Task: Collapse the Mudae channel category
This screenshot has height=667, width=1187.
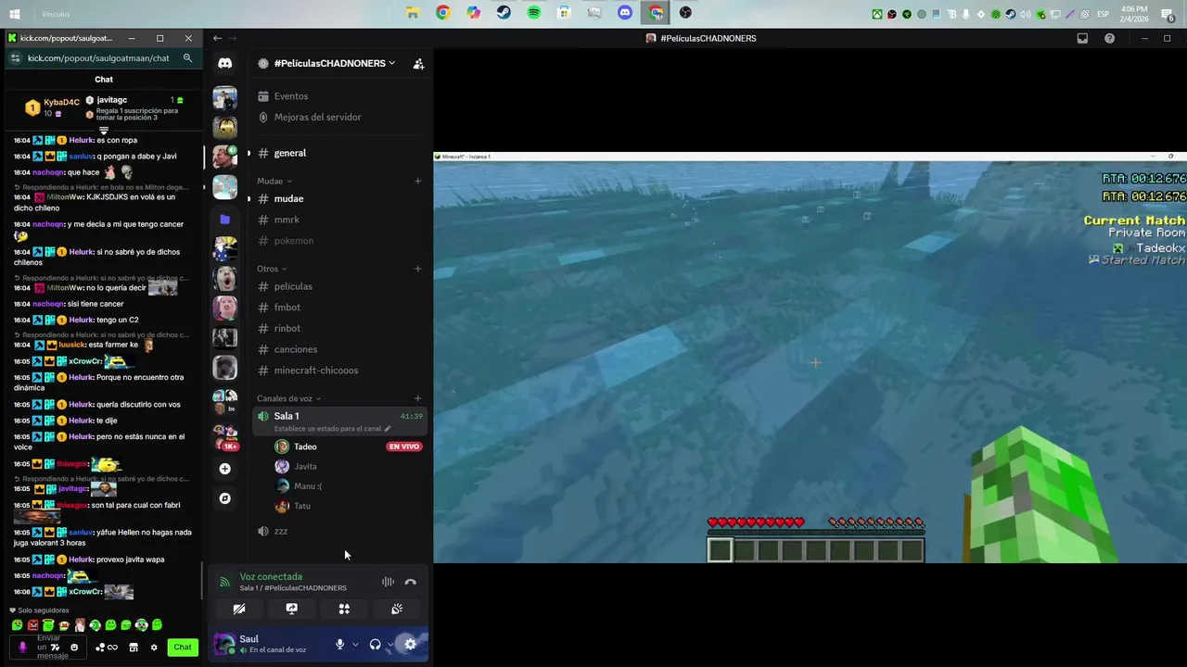Action: (x=274, y=181)
